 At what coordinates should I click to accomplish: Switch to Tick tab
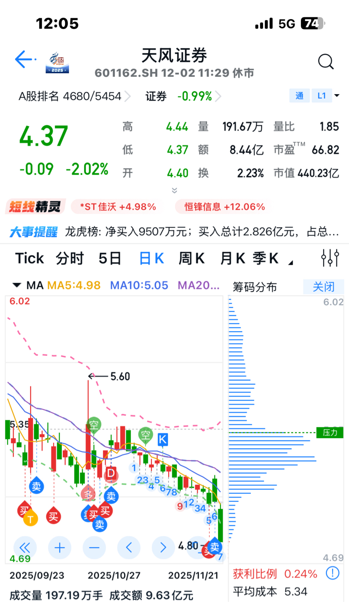30,258
